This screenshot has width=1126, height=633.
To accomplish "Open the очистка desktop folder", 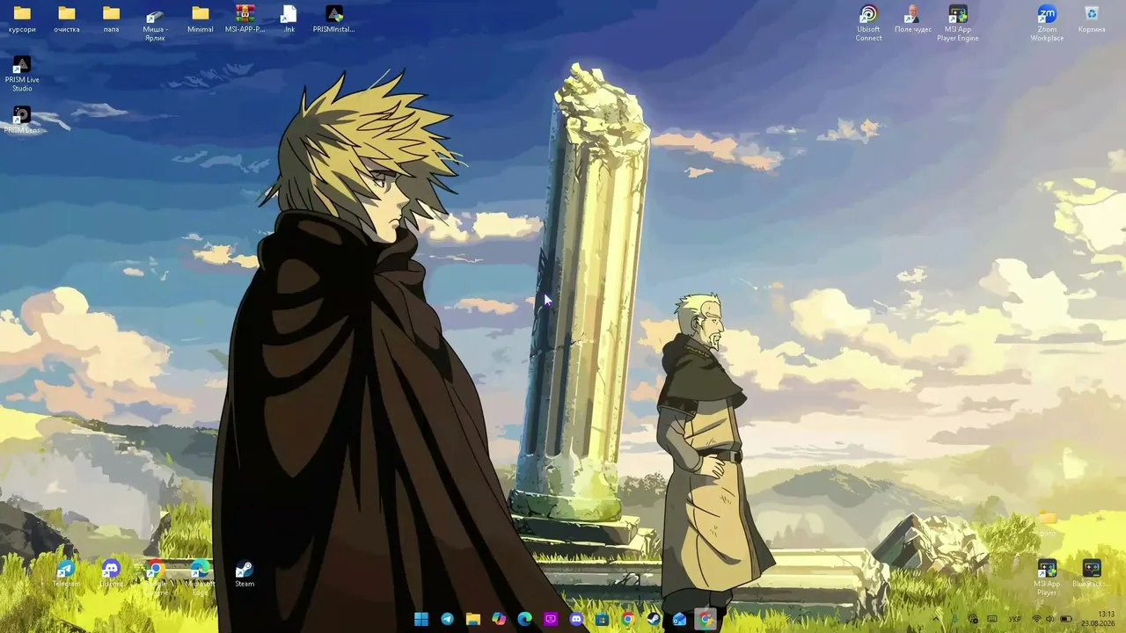I will pyautogui.click(x=67, y=18).
